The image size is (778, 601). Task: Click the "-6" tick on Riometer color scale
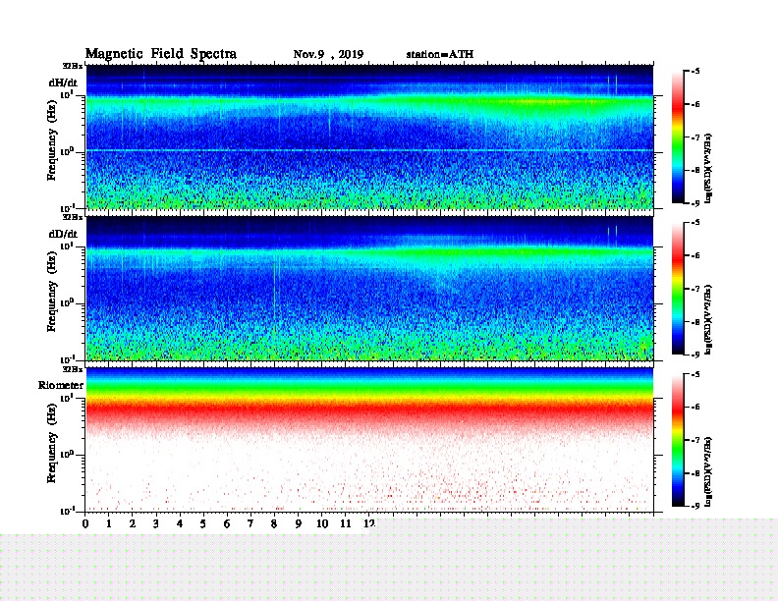pos(695,408)
